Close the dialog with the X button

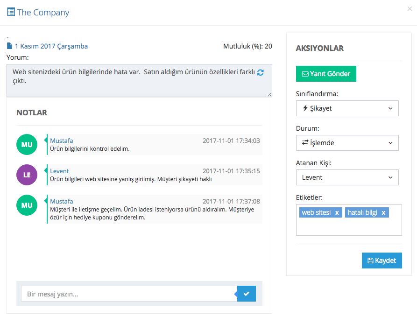pos(410,9)
